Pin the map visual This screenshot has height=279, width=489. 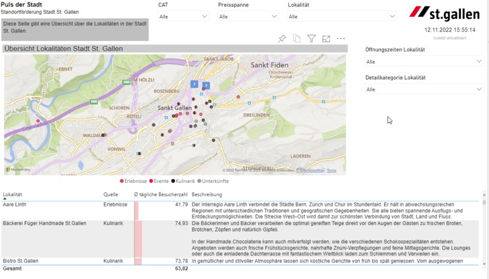pyautogui.click(x=282, y=39)
